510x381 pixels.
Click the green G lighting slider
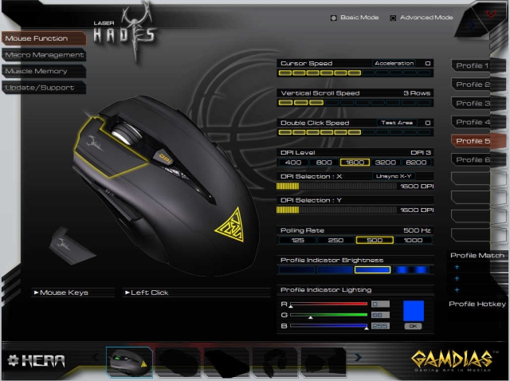pyautogui.click(x=328, y=315)
